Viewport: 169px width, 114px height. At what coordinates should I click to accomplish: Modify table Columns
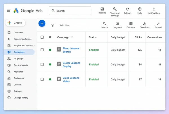pos(131,25)
